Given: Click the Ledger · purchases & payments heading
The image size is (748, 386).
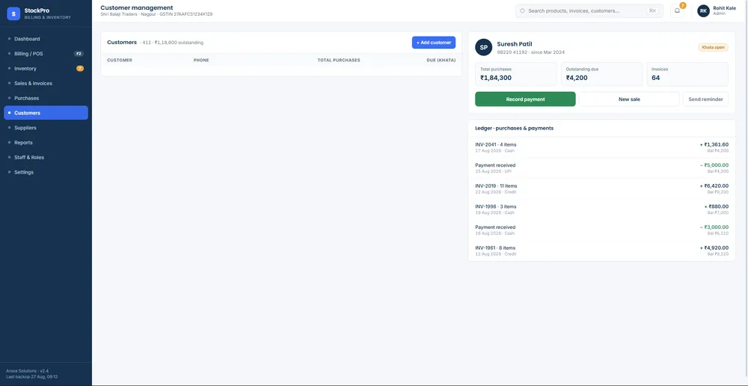Looking at the screenshot, I should click(515, 129).
